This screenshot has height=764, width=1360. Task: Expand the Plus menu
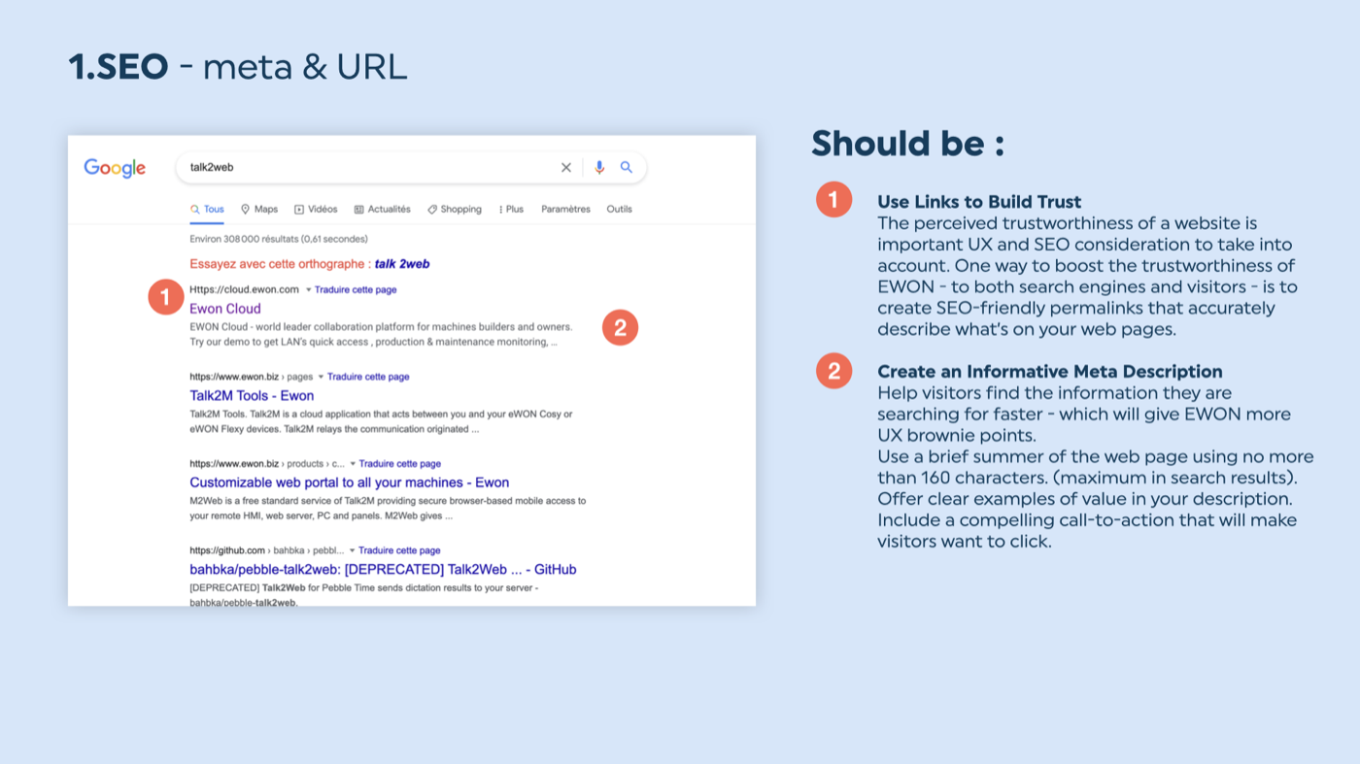click(x=511, y=209)
